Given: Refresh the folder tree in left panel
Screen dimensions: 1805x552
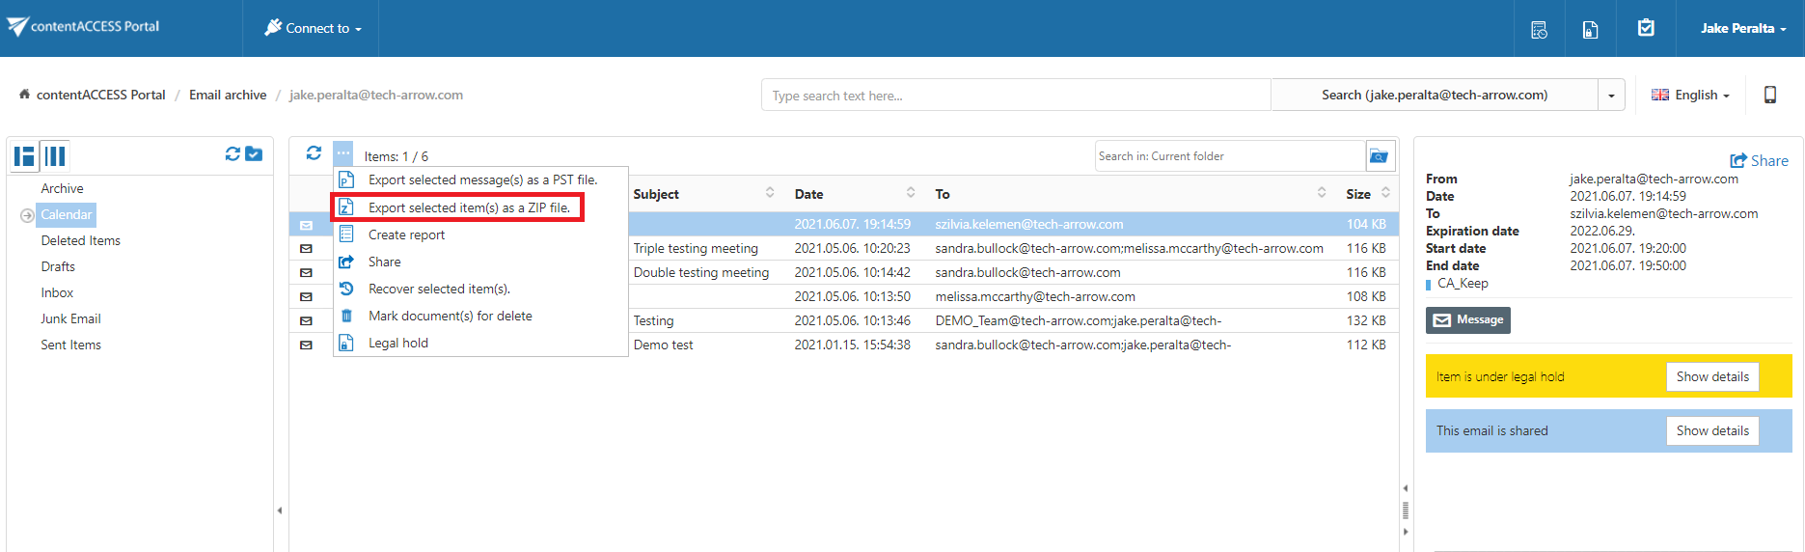Looking at the screenshot, I should click(232, 154).
